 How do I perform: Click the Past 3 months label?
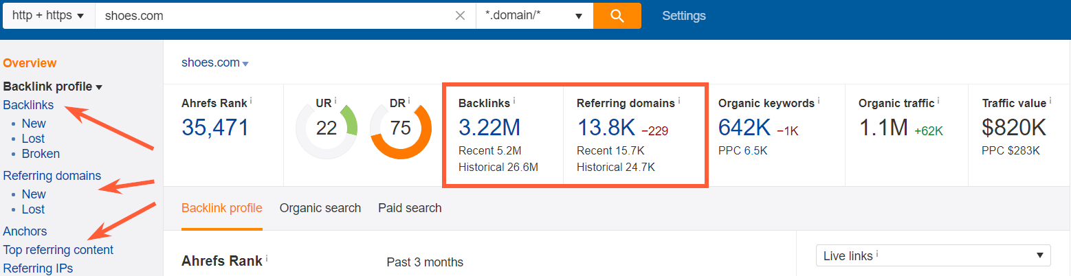pos(425,262)
